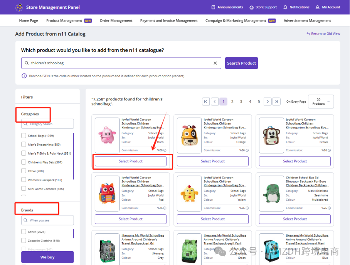Click commission info icon on Orange schoolbag card
350x265 pixels.
coord(247,150)
